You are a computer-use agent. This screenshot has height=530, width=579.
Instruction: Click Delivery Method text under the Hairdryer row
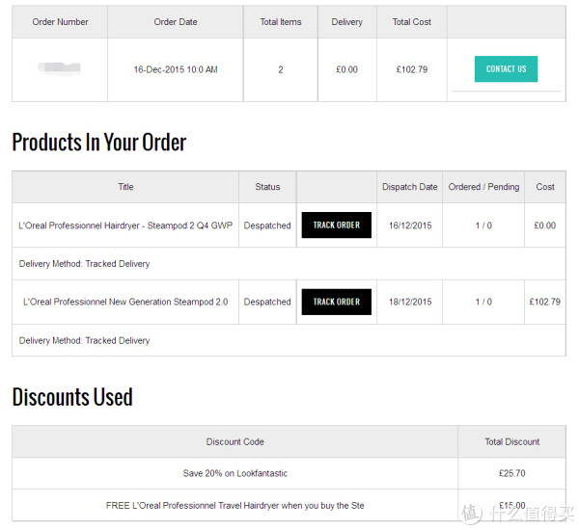coord(84,264)
